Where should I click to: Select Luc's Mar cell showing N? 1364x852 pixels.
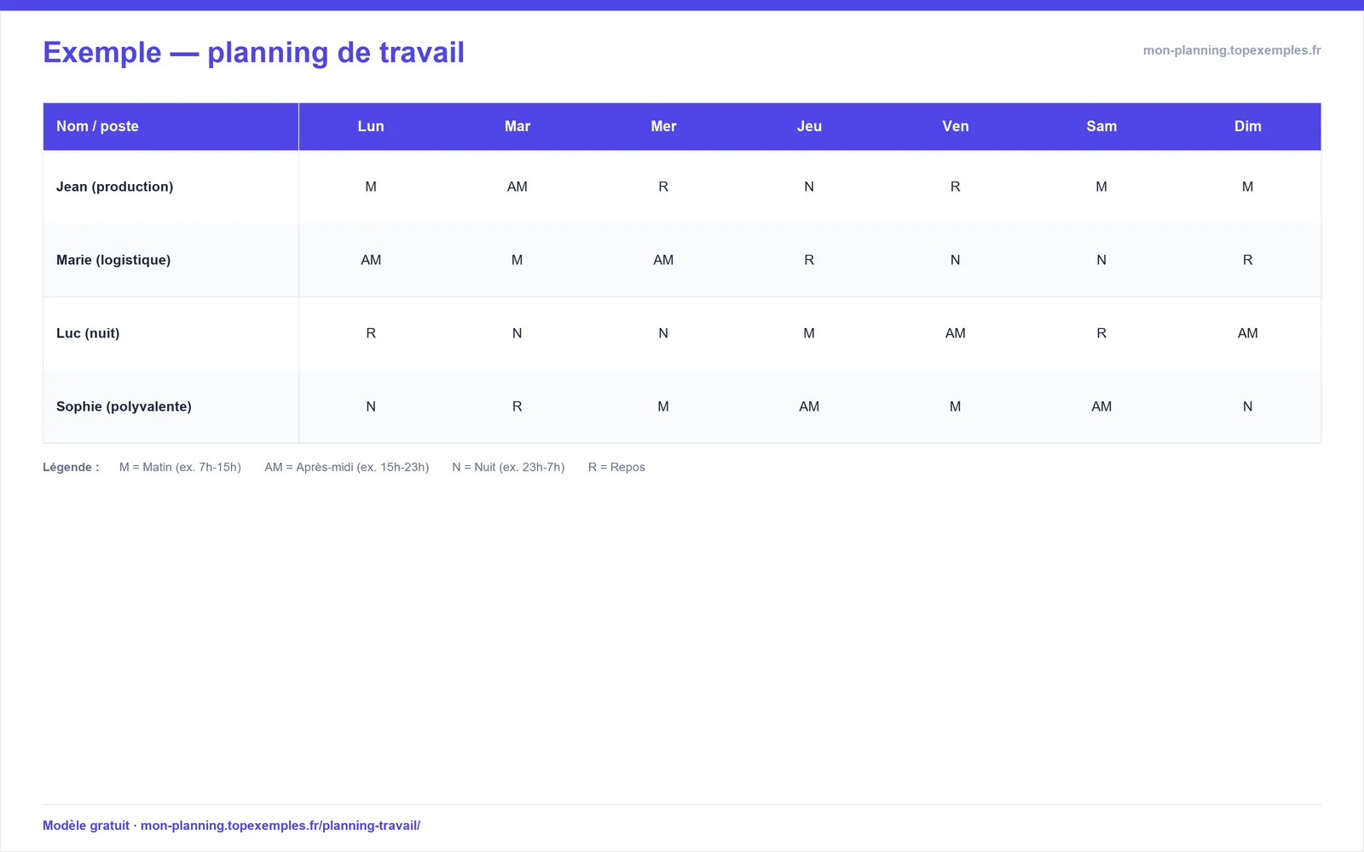tap(517, 333)
